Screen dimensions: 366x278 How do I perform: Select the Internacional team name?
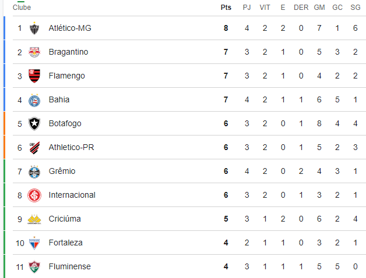click(72, 195)
